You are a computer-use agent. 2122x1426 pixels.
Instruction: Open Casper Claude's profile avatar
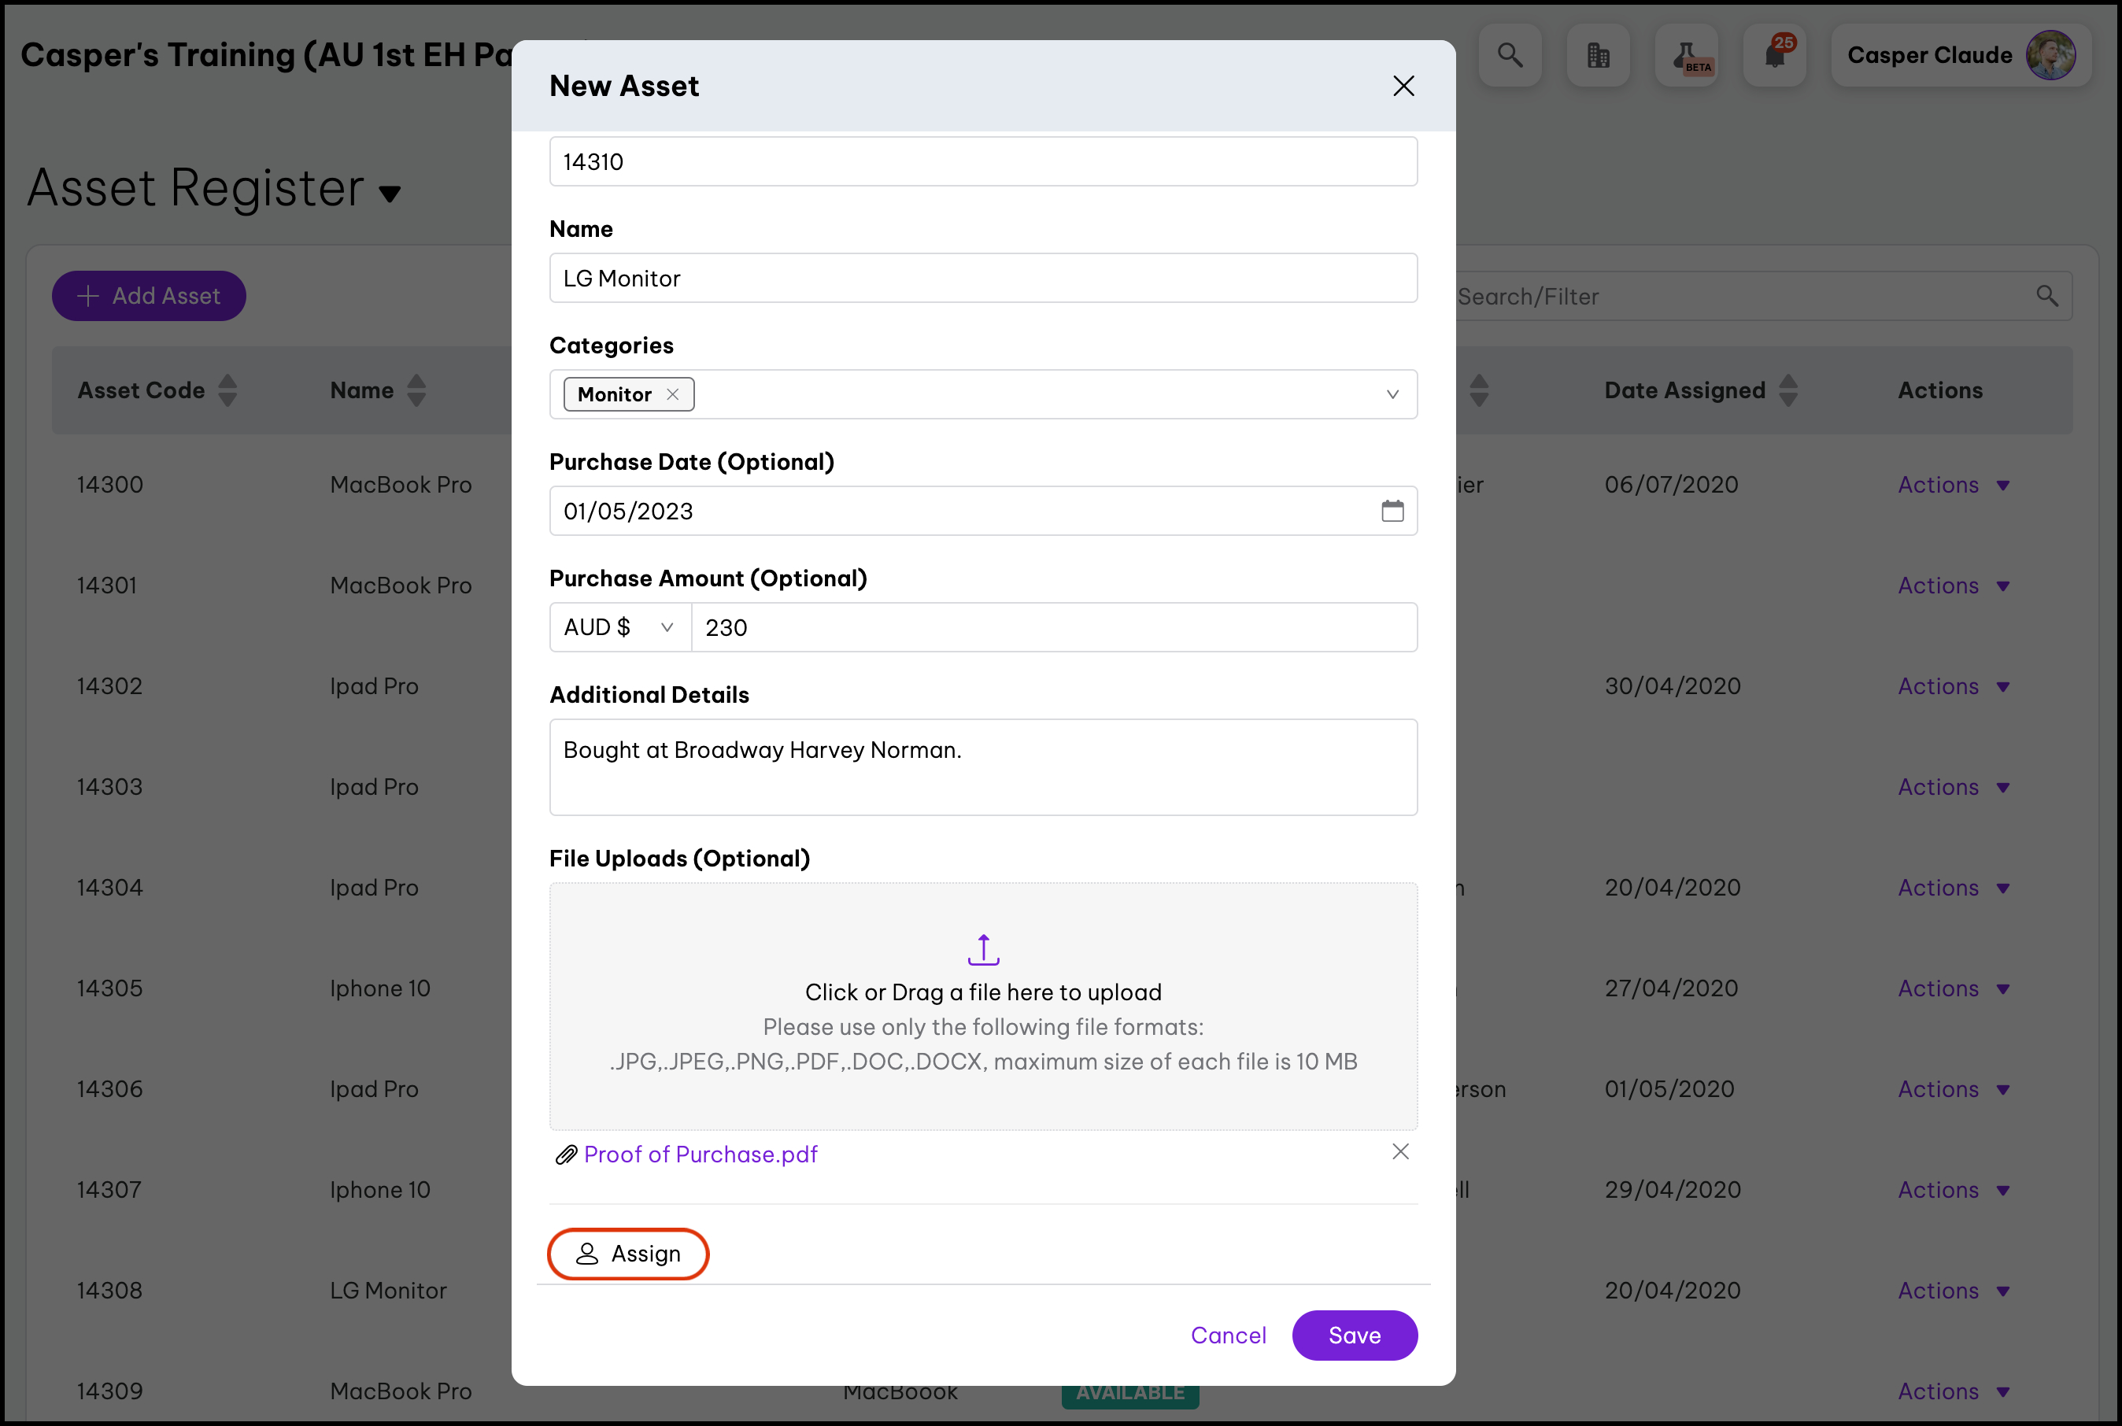click(2050, 55)
